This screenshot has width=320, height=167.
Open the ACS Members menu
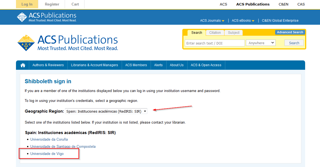point(136,65)
